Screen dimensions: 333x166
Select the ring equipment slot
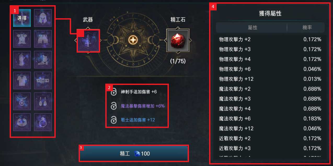[x=43, y=122]
